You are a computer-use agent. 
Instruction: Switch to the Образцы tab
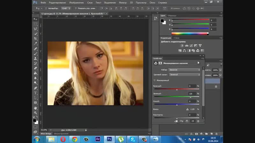(x=172, y=16)
